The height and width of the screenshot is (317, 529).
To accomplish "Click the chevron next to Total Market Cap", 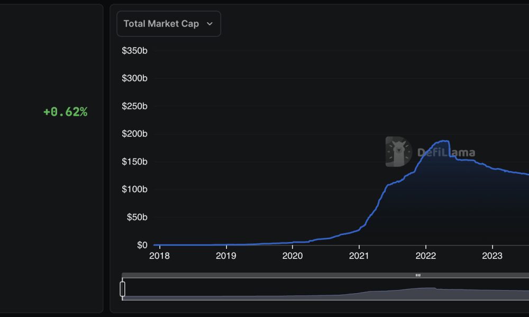I will (209, 24).
